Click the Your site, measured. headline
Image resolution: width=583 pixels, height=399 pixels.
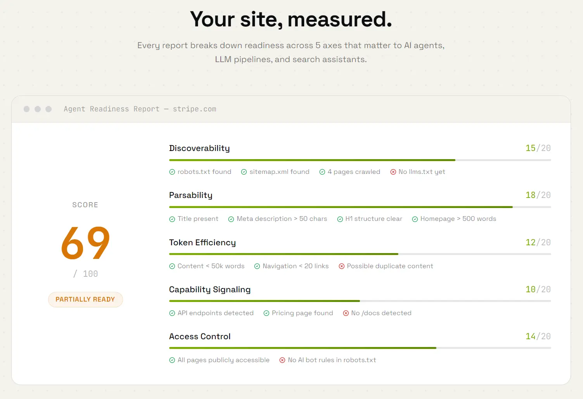pyautogui.click(x=291, y=19)
